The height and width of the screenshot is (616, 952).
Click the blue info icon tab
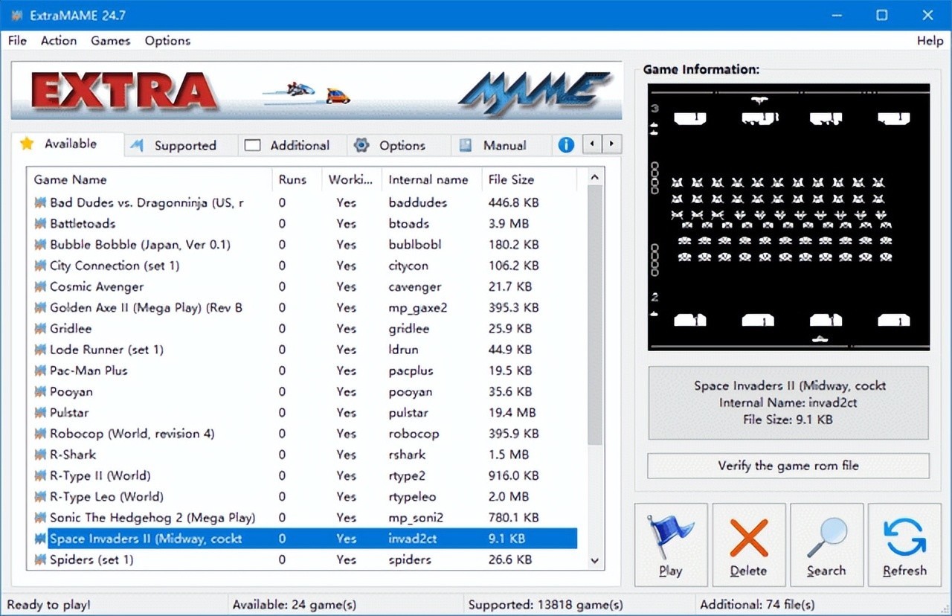(x=566, y=145)
